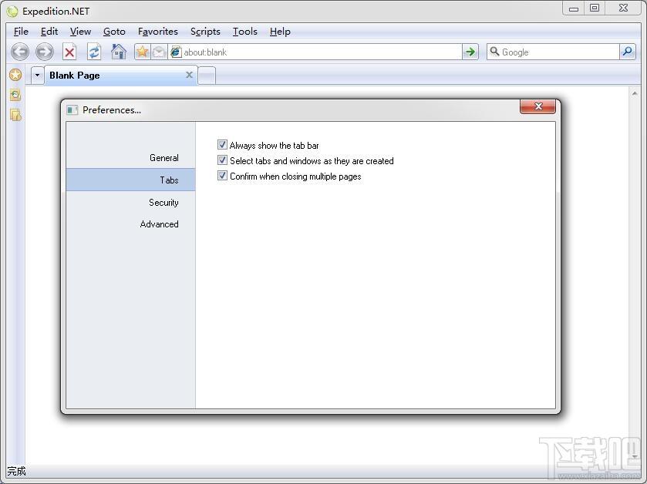This screenshot has width=647, height=484.
Task: Close the Preferences dialog
Action: tap(537, 106)
